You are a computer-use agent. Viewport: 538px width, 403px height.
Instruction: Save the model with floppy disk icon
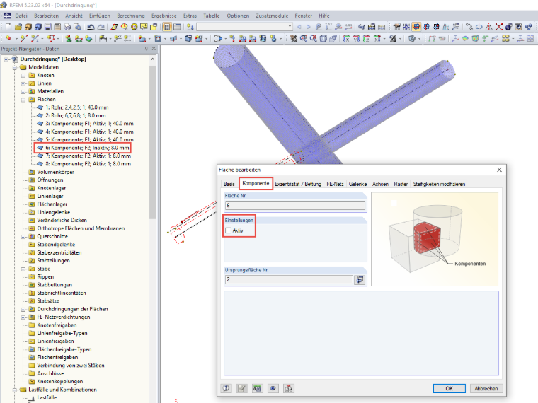pyautogui.click(x=47, y=27)
